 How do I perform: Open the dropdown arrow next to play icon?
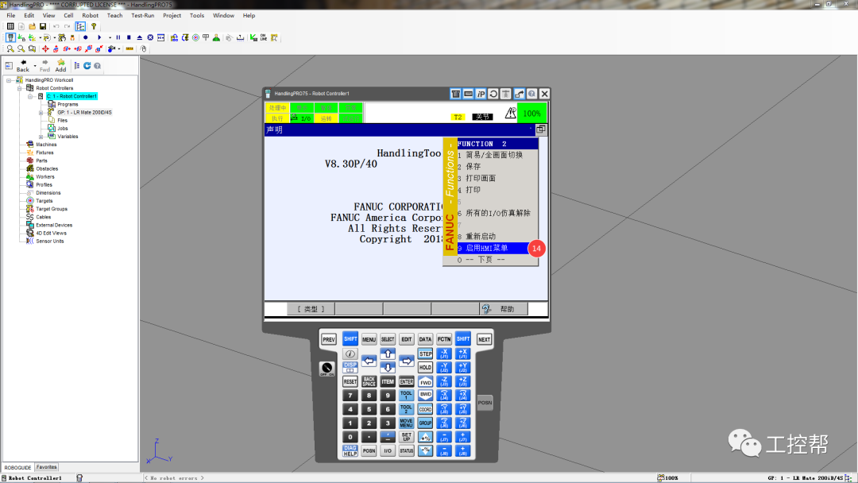pyautogui.click(x=110, y=38)
